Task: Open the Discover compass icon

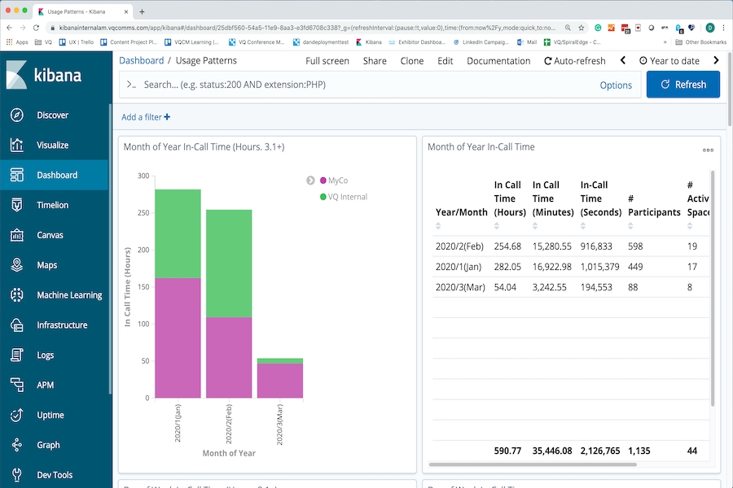Action: 17,115
